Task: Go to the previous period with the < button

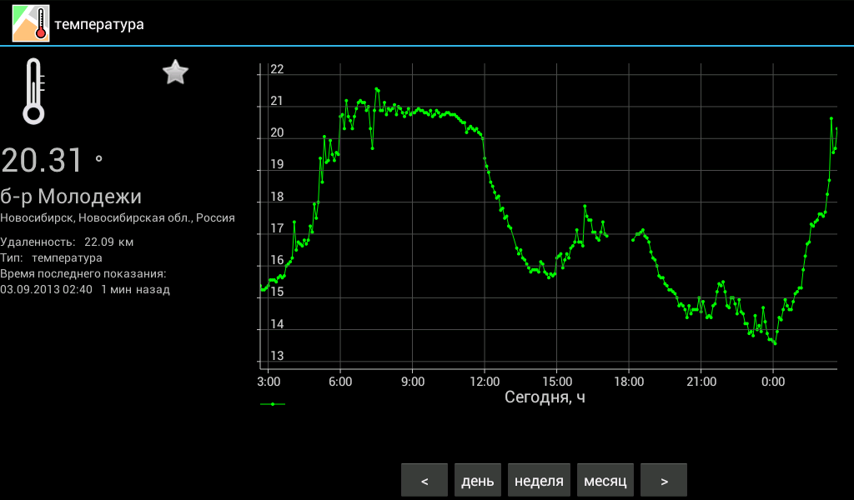Action: pos(424,480)
